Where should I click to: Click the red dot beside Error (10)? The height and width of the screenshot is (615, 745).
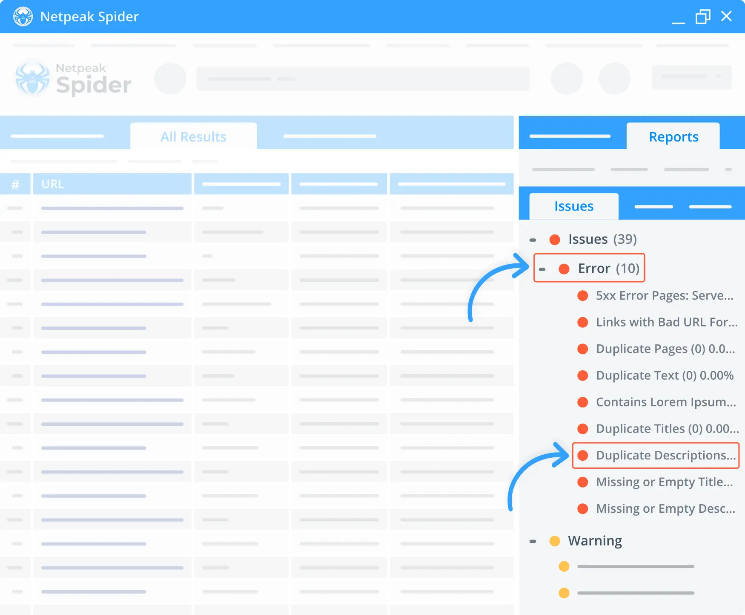564,269
